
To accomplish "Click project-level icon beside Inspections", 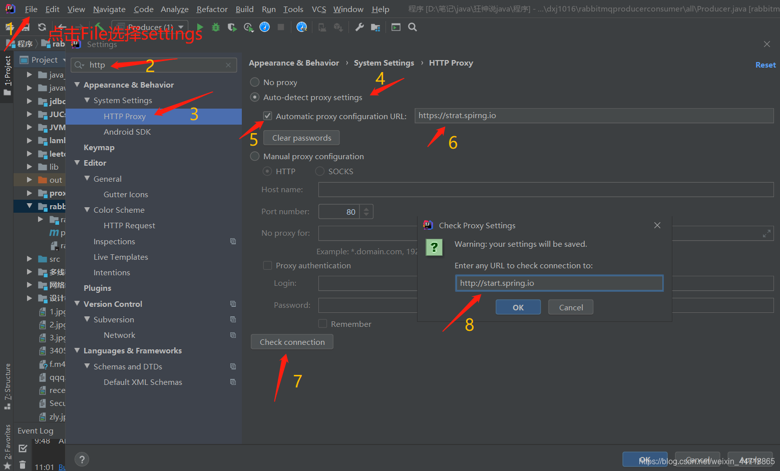I will click(233, 241).
